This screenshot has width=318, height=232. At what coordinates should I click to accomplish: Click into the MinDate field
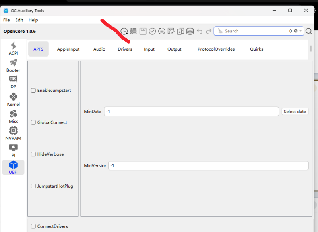point(192,112)
